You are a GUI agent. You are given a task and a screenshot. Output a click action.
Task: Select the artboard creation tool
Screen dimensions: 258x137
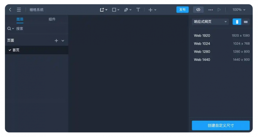tap(102, 10)
